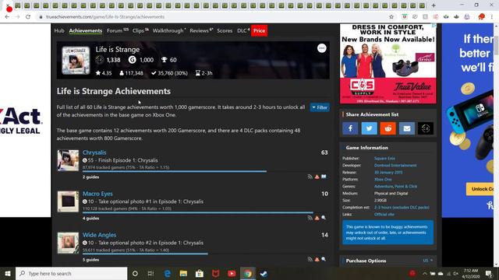Click the Chrysalis achievement thumbnail
This screenshot has width=499, height=280.
[68, 160]
